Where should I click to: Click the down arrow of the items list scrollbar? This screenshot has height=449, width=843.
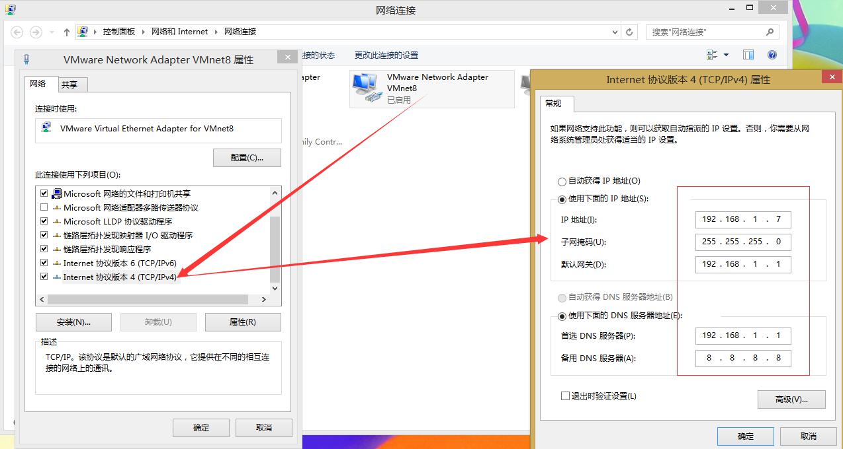coord(275,289)
